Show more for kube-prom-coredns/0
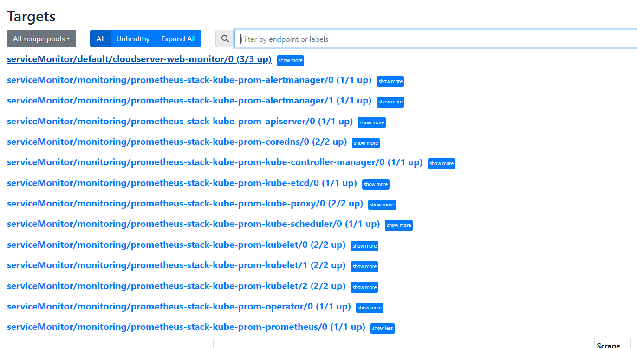This screenshot has height=348, width=637. [366, 143]
